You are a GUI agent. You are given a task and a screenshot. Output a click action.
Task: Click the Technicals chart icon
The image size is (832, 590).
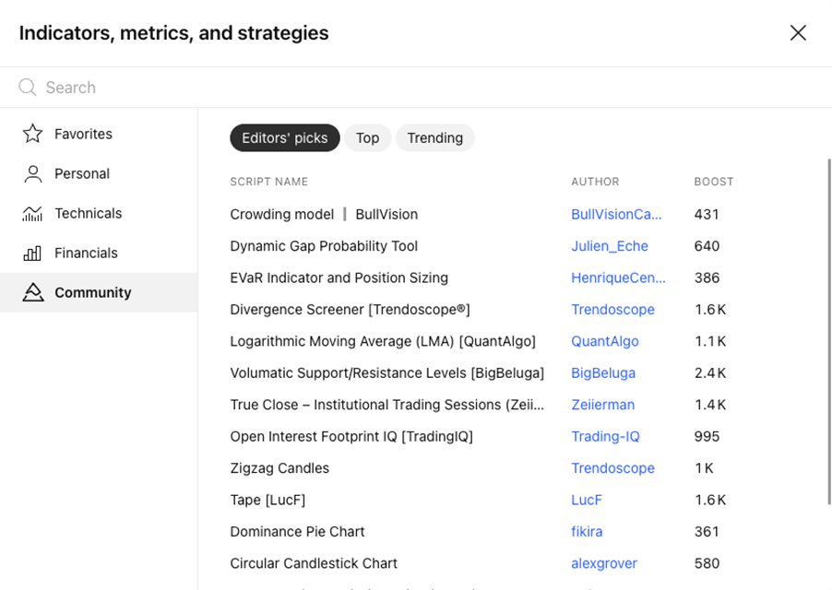pos(32,213)
